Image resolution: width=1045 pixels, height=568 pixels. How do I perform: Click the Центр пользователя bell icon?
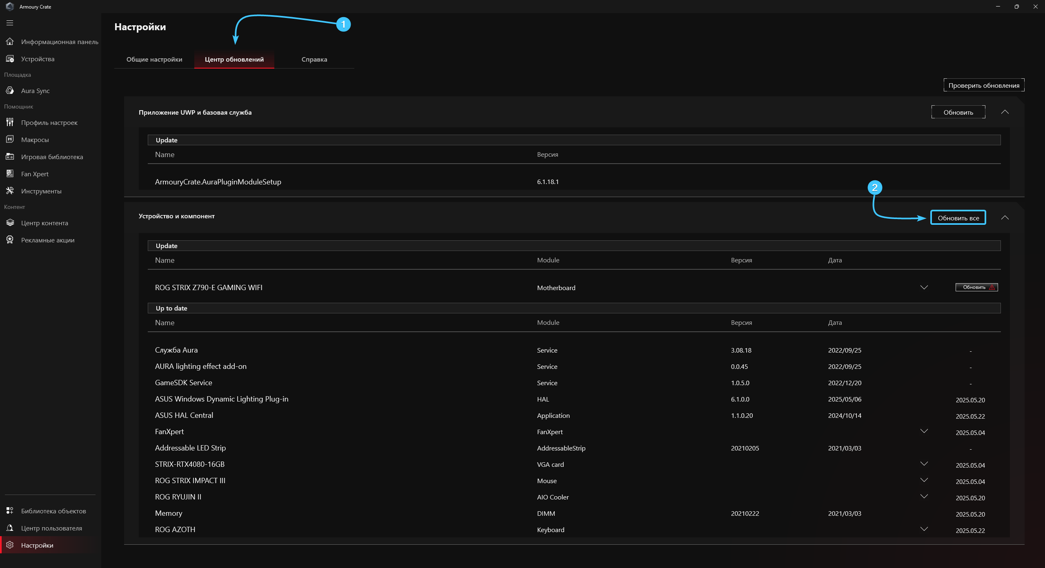click(x=10, y=528)
